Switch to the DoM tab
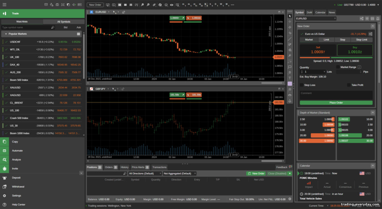The height and width of the screenshot is (209, 382). point(309,12)
